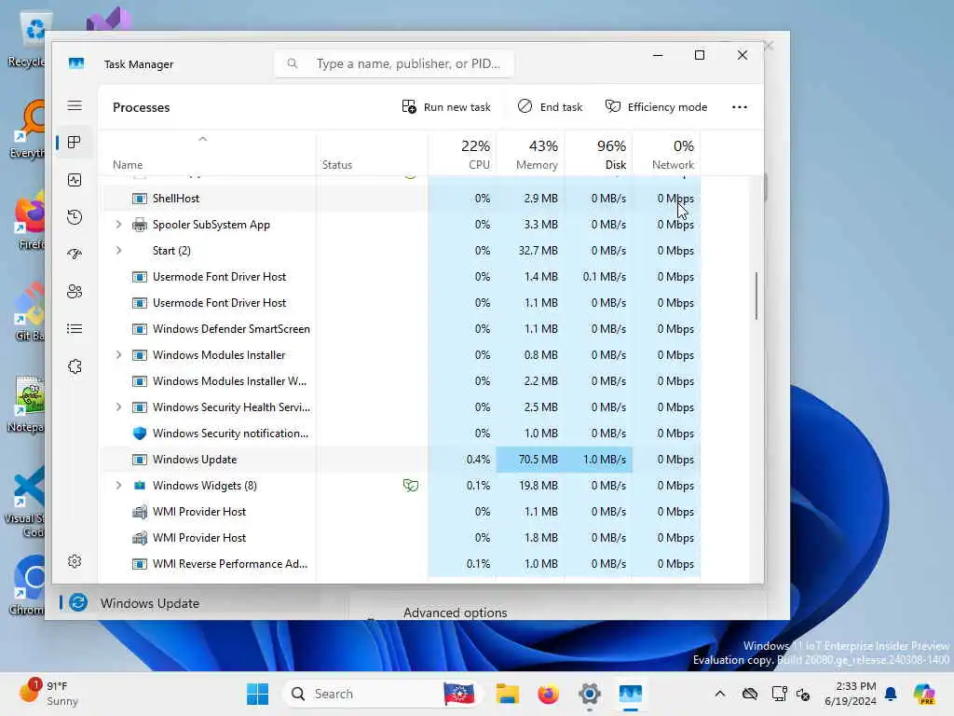Select Windows Security notification process

pos(402,434)
